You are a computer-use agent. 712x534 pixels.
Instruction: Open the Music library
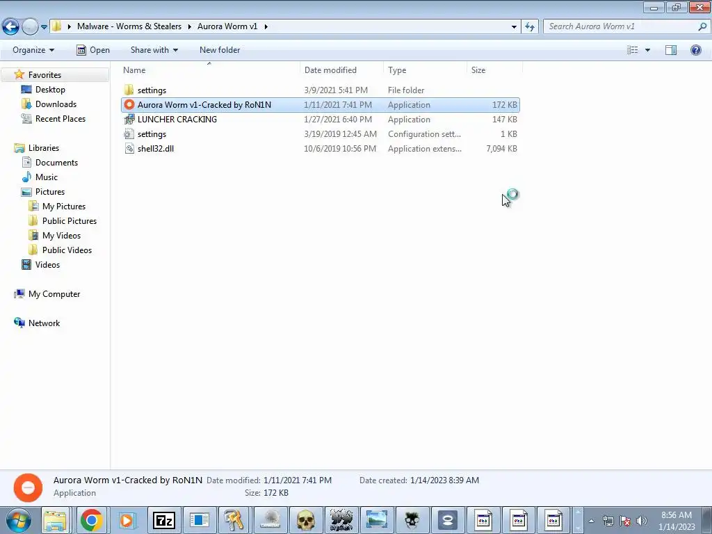(x=47, y=177)
